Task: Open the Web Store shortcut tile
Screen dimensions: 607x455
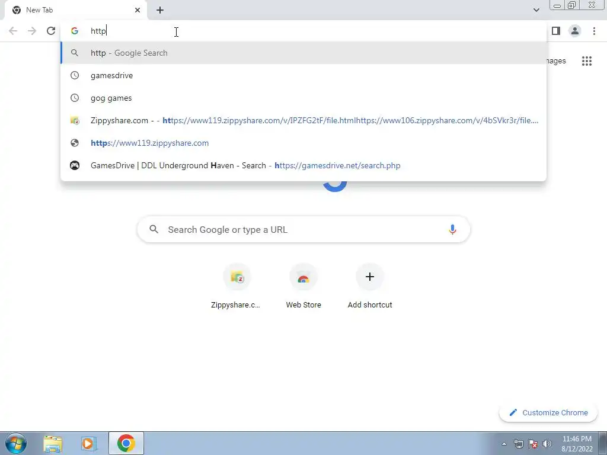Action: [x=303, y=286]
